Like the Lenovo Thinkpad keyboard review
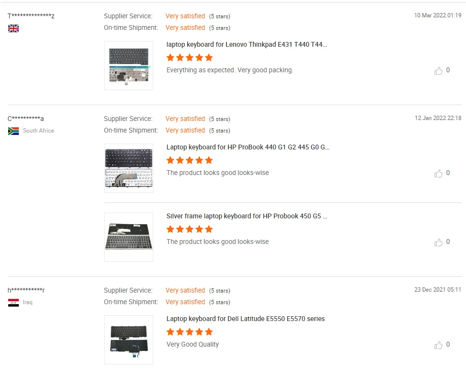The width and height of the screenshot is (466, 376). [438, 71]
